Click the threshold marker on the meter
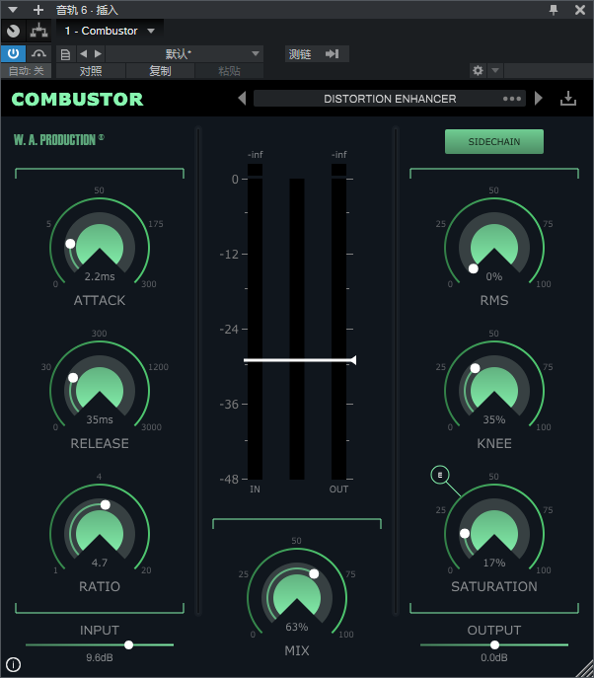Screen dimensions: 594x678 click(300, 360)
